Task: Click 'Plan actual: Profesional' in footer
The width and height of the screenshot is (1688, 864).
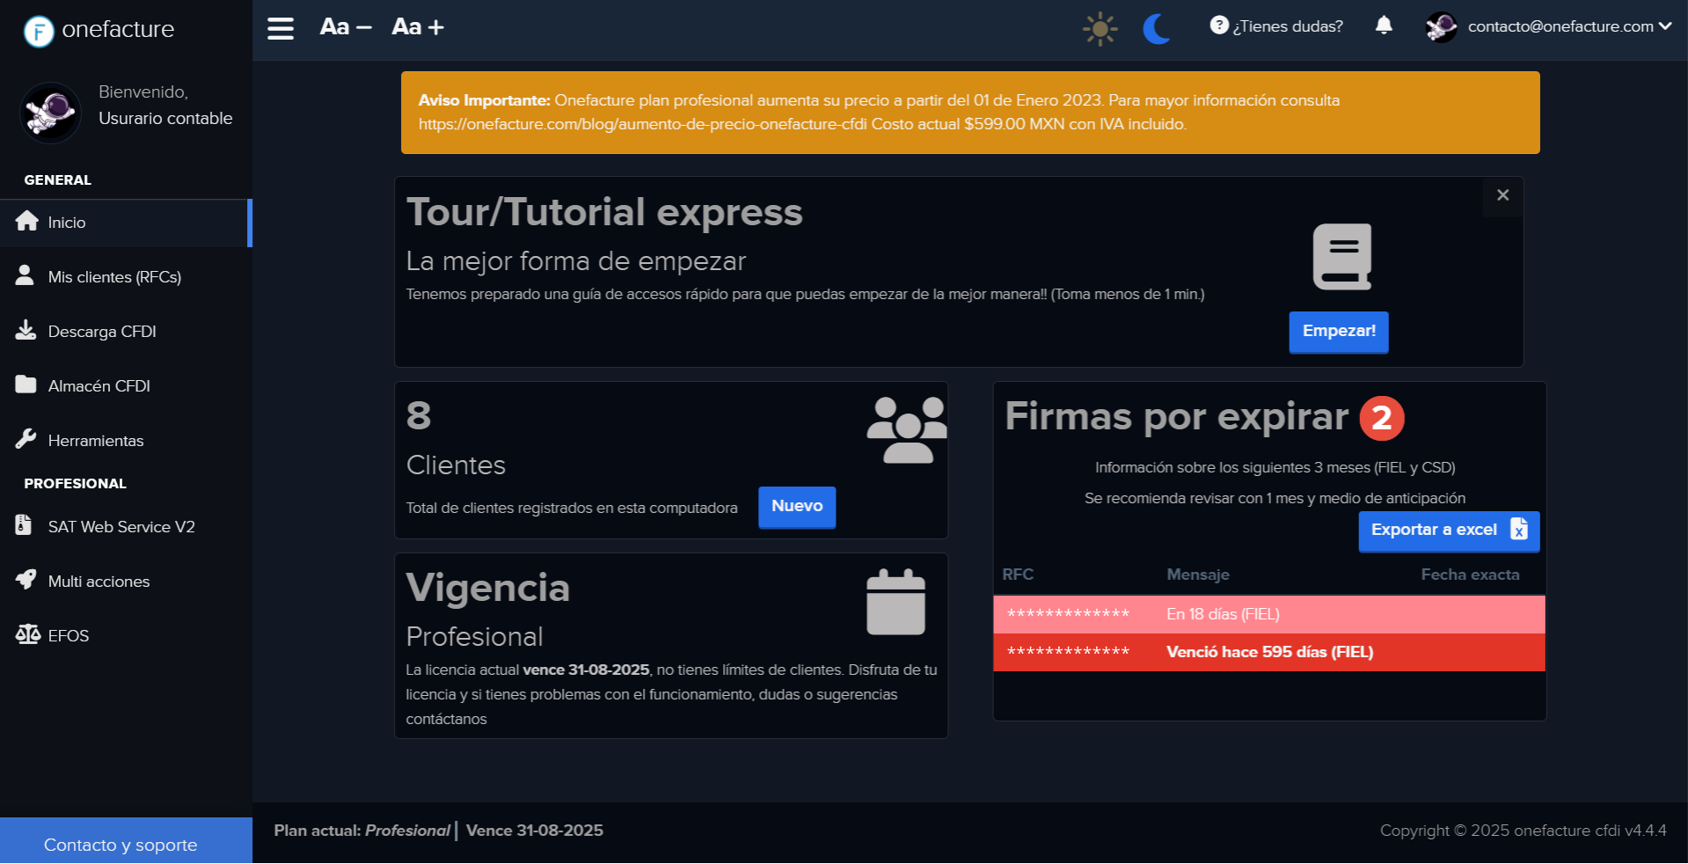Action: pyautogui.click(x=362, y=831)
